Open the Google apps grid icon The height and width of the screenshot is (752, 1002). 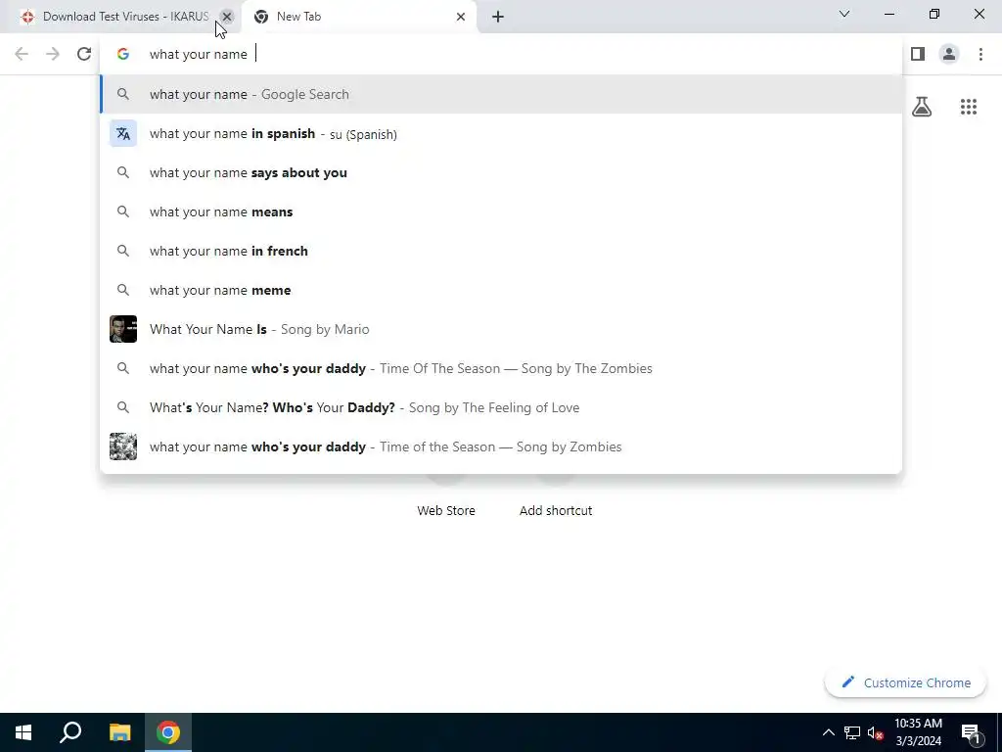point(969,106)
